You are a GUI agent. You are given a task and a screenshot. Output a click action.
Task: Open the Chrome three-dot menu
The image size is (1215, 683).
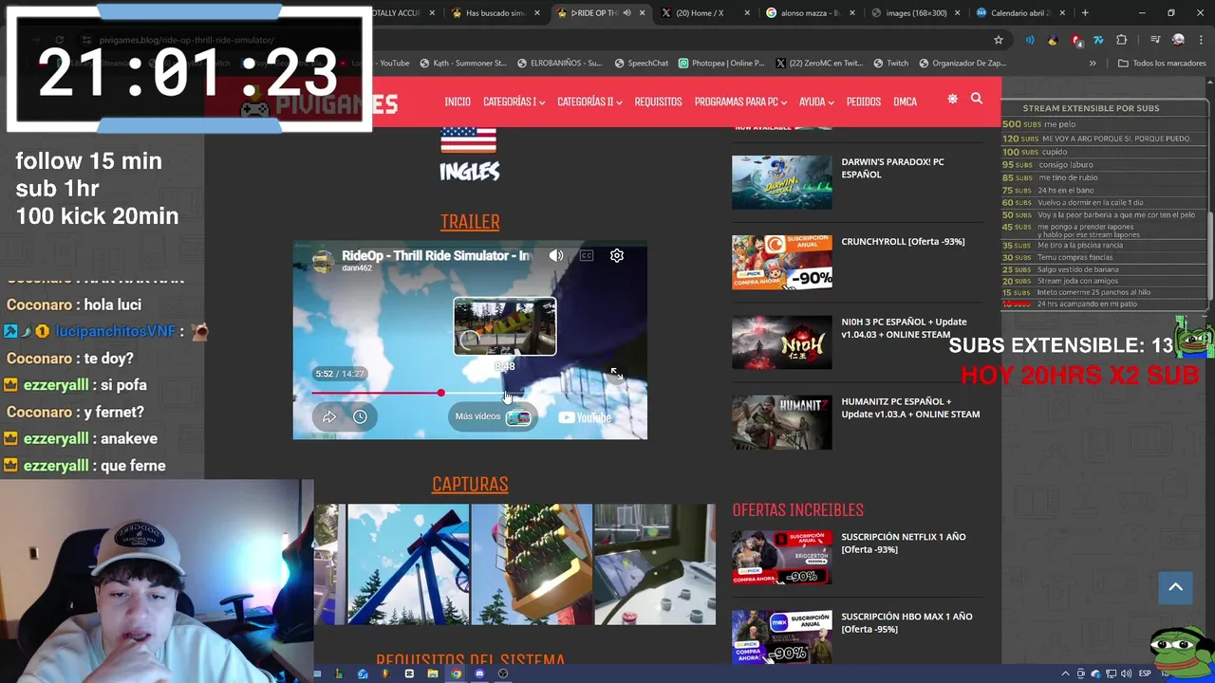click(x=1200, y=40)
